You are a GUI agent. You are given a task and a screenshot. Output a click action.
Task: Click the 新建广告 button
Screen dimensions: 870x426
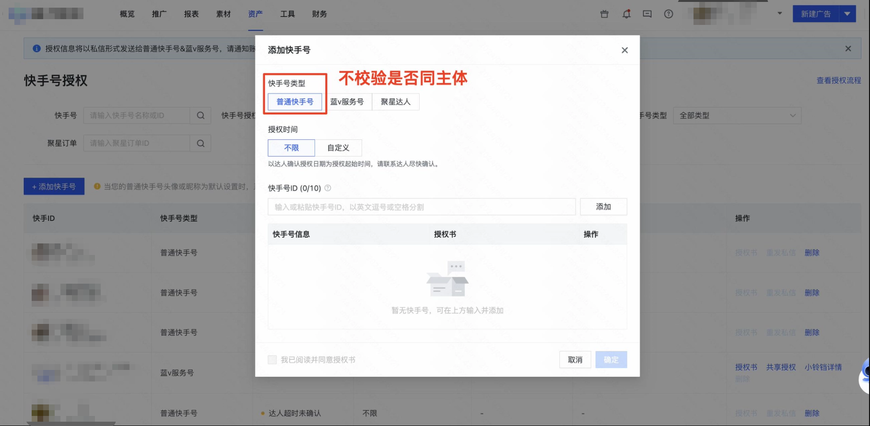pos(816,14)
